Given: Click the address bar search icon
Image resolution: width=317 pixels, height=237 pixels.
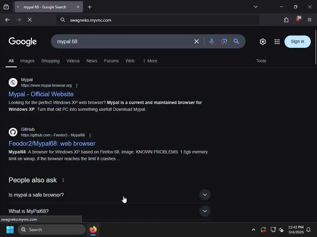Looking at the screenshot, I should (63, 20).
